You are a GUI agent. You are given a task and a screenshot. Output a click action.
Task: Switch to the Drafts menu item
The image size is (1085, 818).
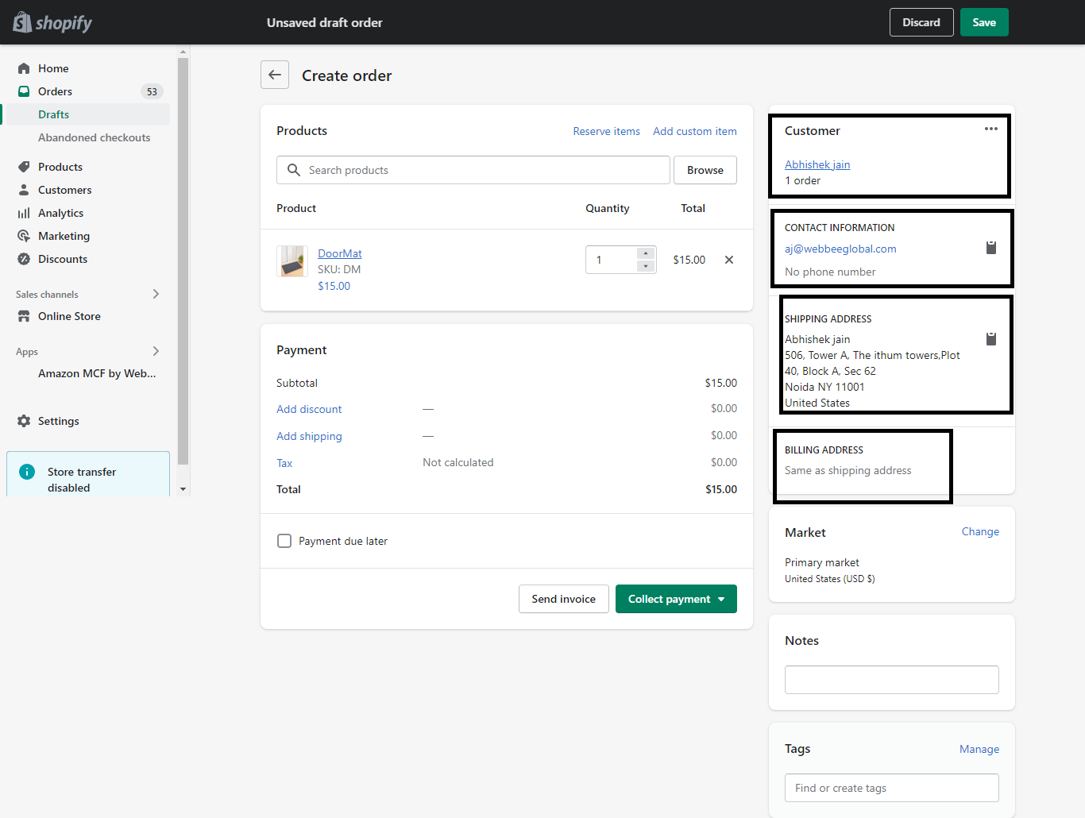[x=53, y=114]
